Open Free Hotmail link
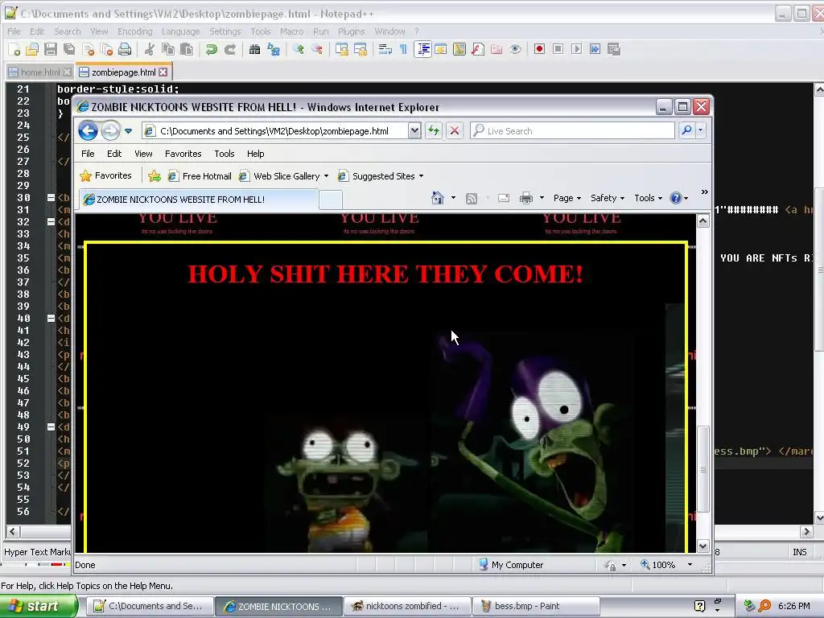This screenshot has height=618, width=824. pyautogui.click(x=200, y=176)
